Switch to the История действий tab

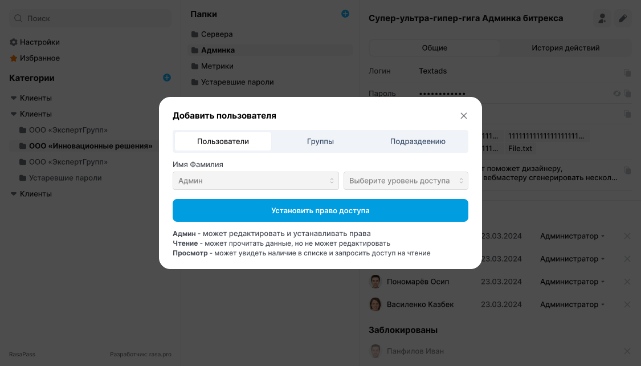click(565, 48)
